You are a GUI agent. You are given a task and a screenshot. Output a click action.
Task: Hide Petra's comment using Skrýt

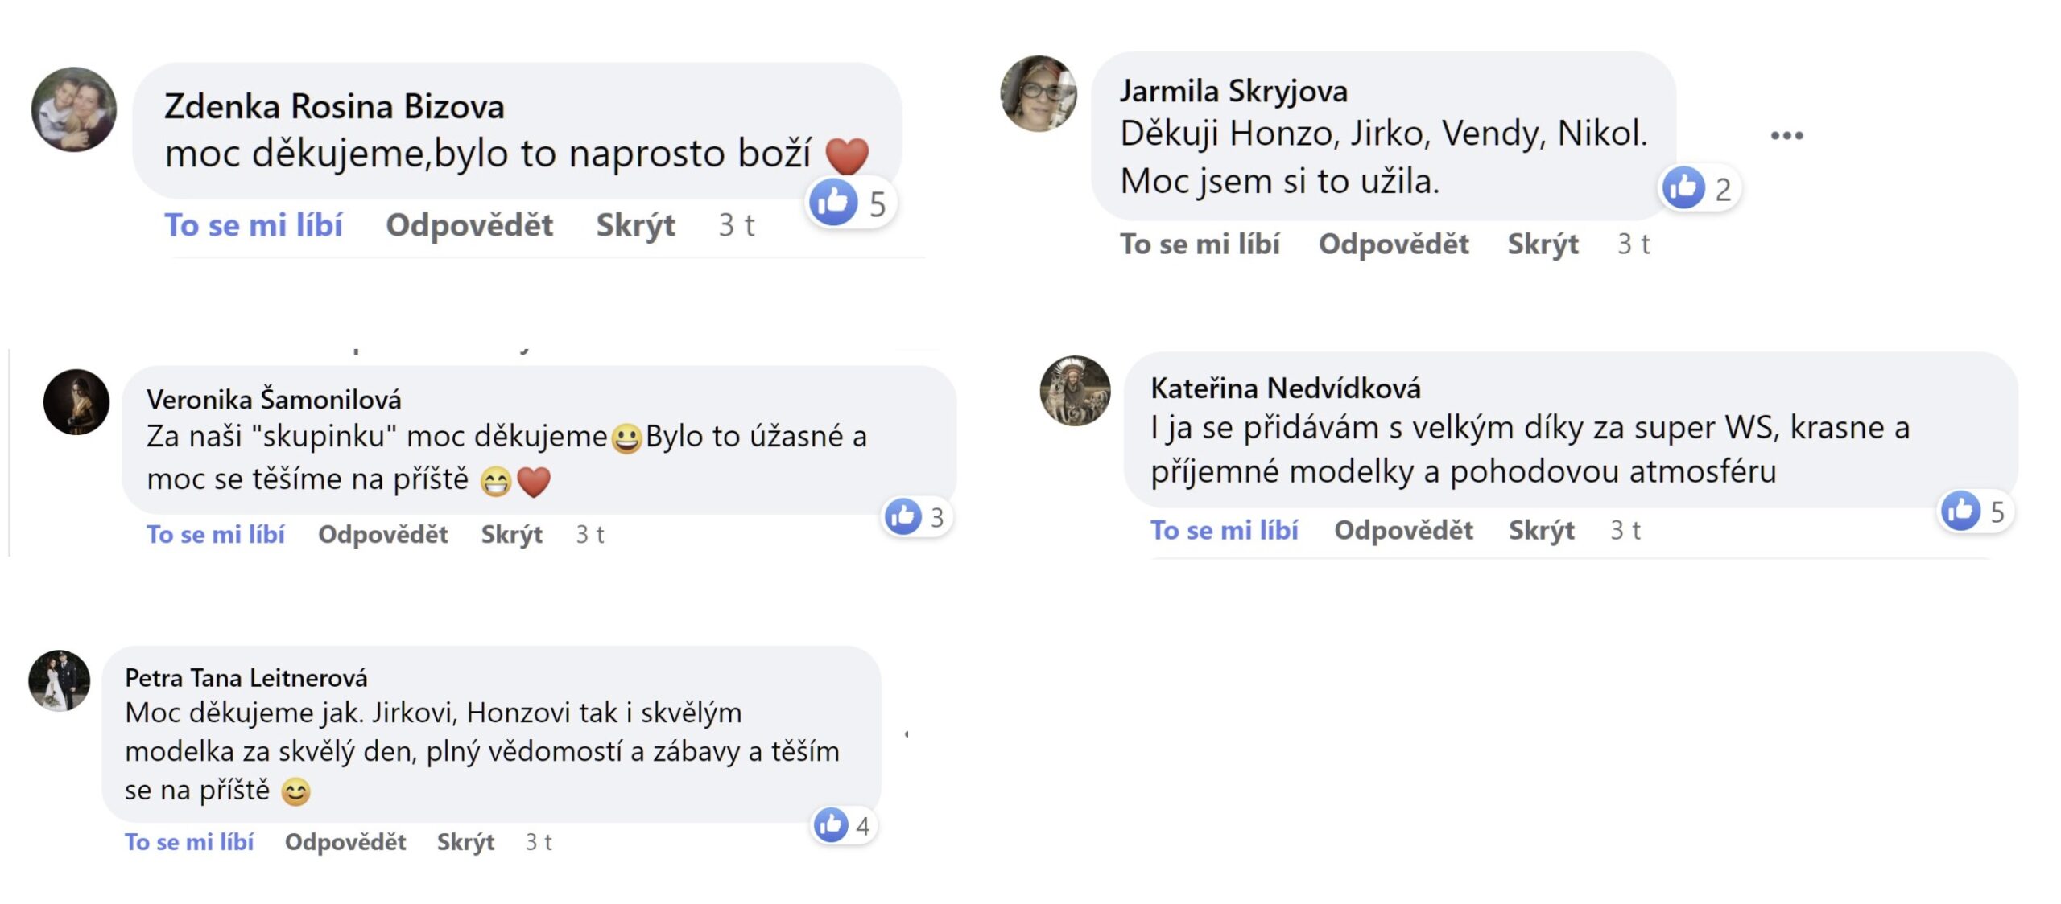click(x=465, y=842)
